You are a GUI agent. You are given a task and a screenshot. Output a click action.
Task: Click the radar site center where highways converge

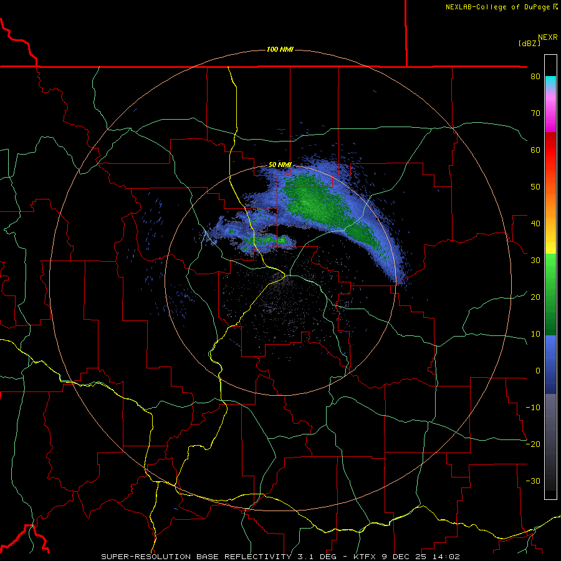coord(285,276)
